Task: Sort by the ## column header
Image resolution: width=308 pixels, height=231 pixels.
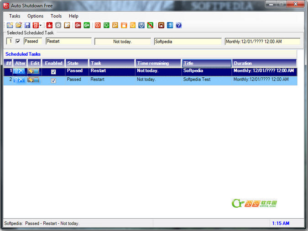Action: pos(9,63)
